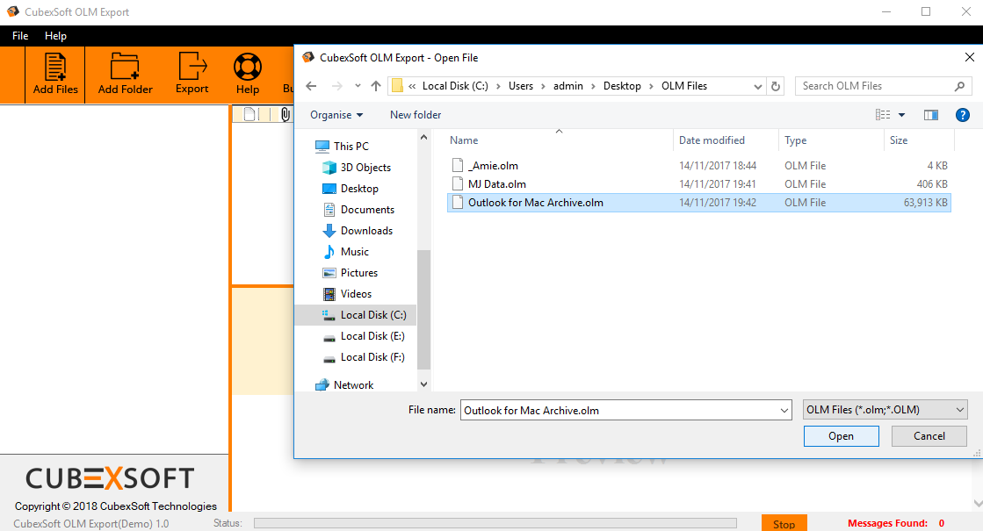Click Local Disk (C:) in the breadcrumb
This screenshot has width=983, height=531.
pyautogui.click(x=455, y=86)
